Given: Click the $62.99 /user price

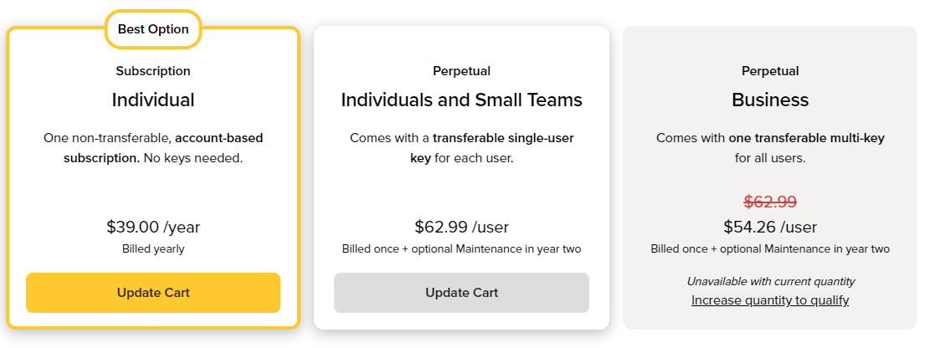Looking at the screenshot, I should (x=461, y=227).
